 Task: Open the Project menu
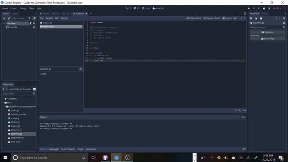click(14, 8)
